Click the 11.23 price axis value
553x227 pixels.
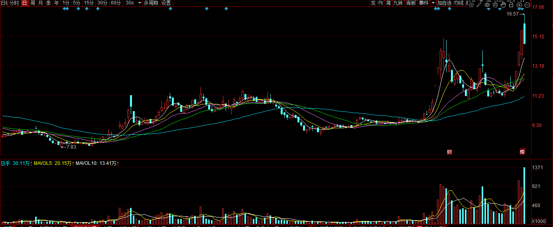pos(539,96)
